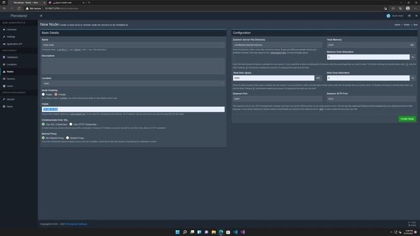This screenshot has height=236, width=420.
Task: Open browser tab actions menu icon
Action: coord(4,3)
